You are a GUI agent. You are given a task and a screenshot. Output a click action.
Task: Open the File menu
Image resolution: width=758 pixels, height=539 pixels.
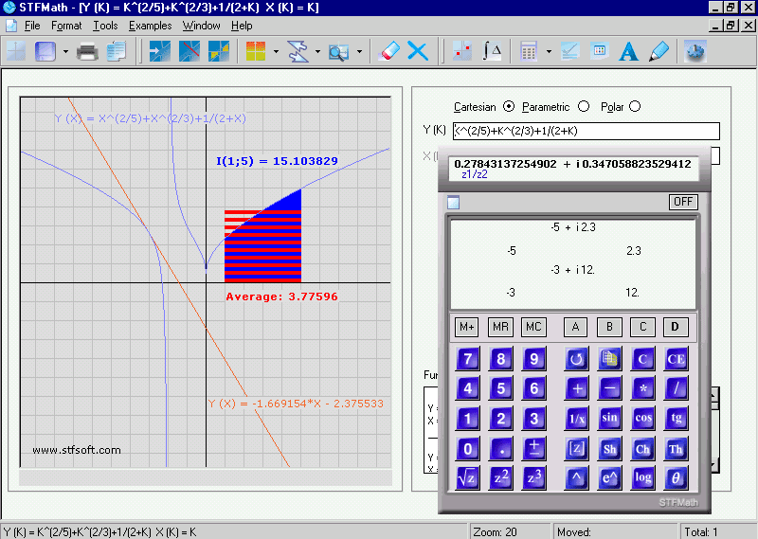tap(32, 26)
